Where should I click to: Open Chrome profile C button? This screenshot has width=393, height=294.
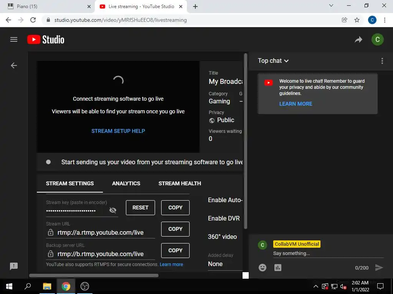pyautogui.click(x=372, y=20)
